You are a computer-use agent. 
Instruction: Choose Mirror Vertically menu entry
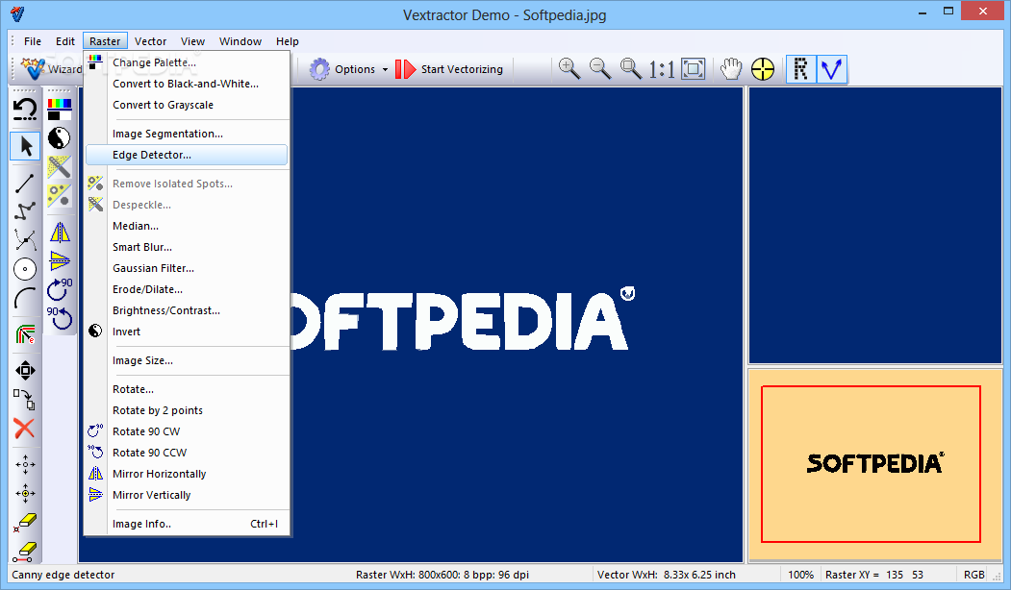point(187,495)
